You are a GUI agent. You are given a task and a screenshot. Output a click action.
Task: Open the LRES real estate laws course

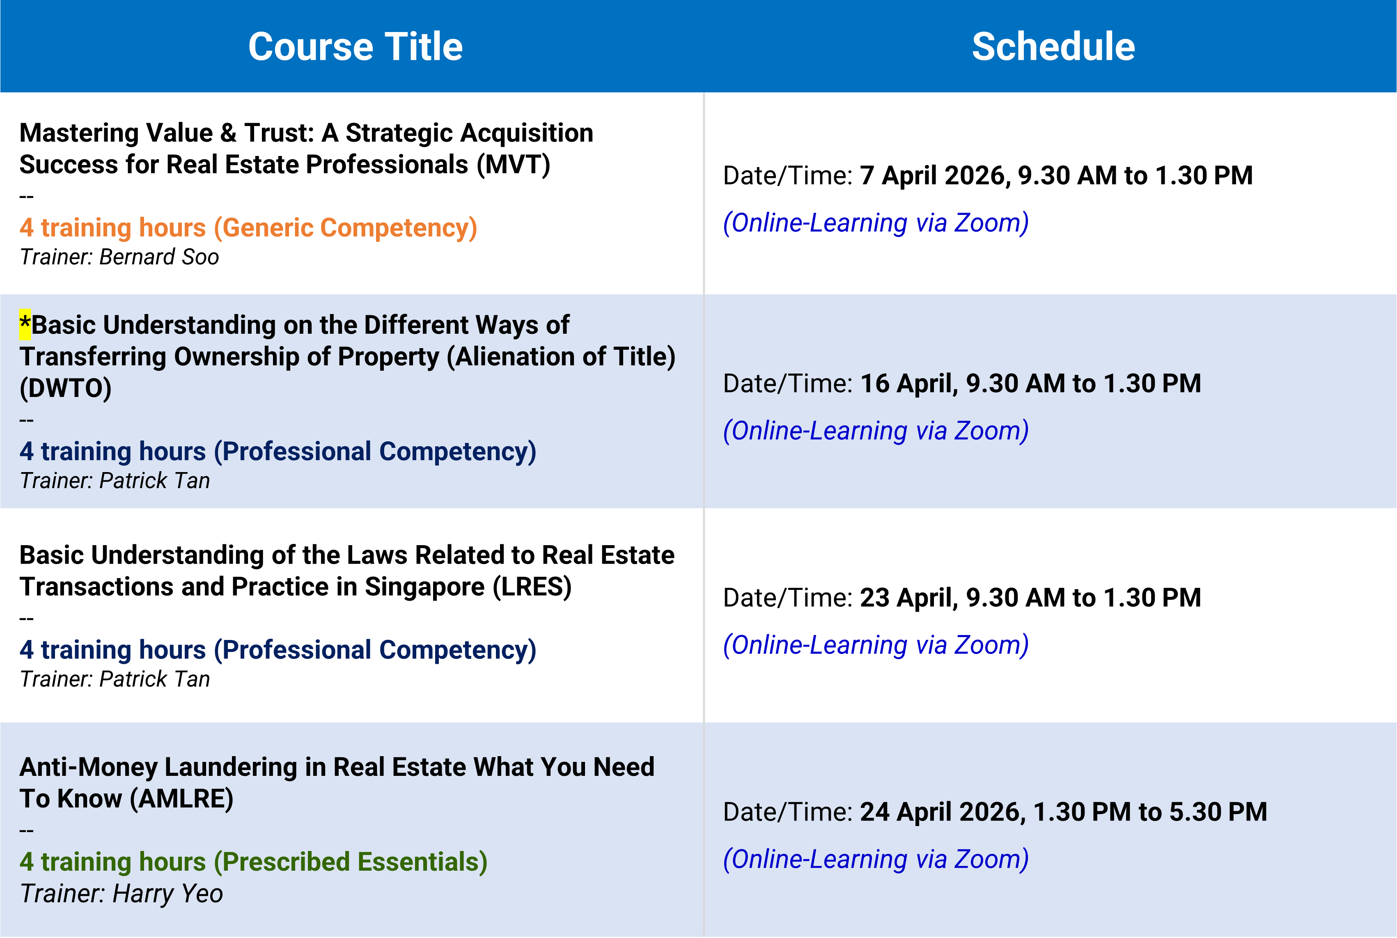point(347,571)
